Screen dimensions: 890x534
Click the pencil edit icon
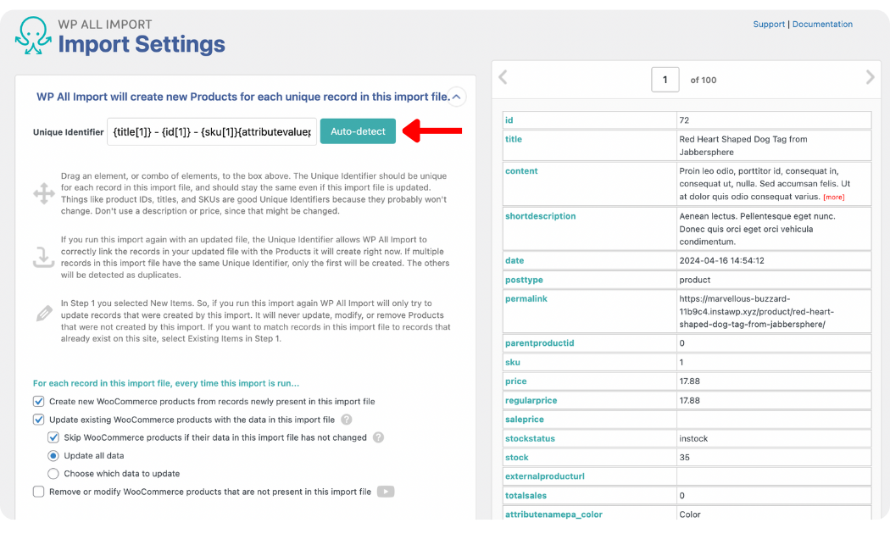point(43,314)
